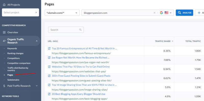
Task: Go to Ranking changes
Action: (15, 53)
